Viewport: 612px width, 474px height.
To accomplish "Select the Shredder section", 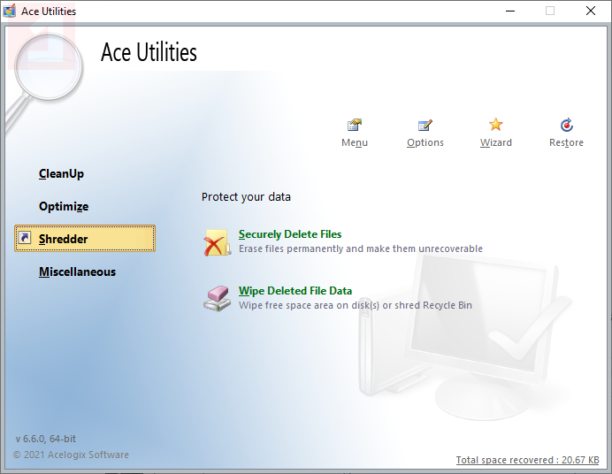I will coord(85,239).
